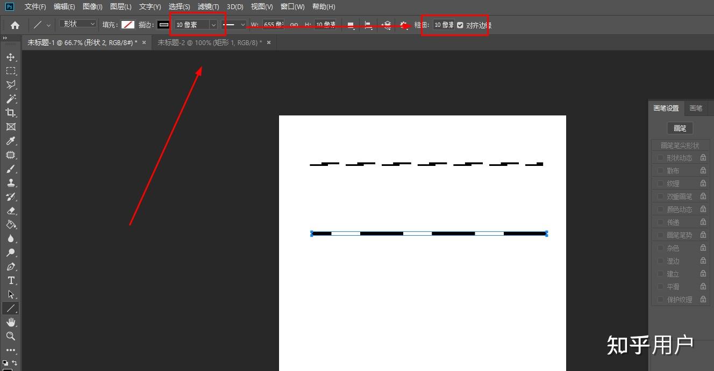This screenshot has width=714, height=371.
Task: Select the Magic Wand tool
Action: pos(10,99)
